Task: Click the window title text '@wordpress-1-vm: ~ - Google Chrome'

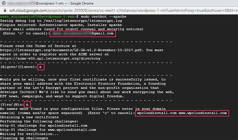Action: (65, 3)
